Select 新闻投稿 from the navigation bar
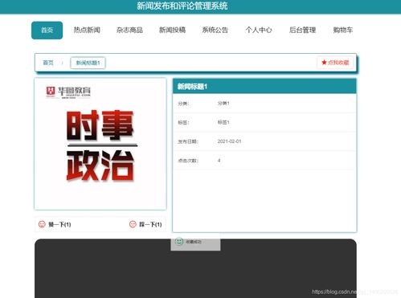The width and height of the screenshot is (401, 298). pos(172,30)
